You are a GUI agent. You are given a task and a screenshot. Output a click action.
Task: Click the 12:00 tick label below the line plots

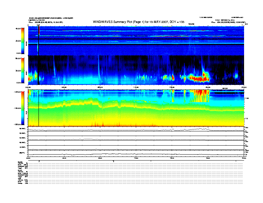tap(136, 158)
